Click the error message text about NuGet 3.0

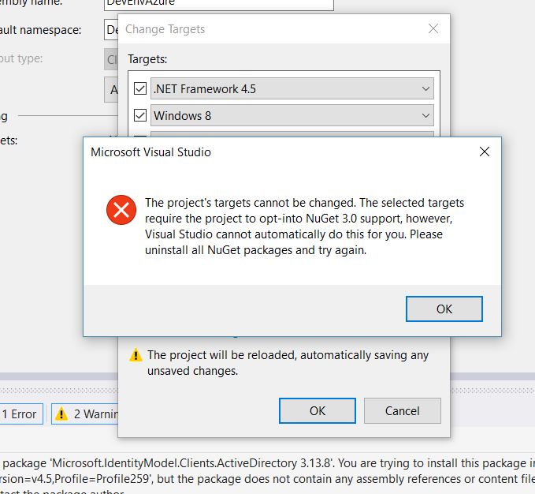point(304,226)
